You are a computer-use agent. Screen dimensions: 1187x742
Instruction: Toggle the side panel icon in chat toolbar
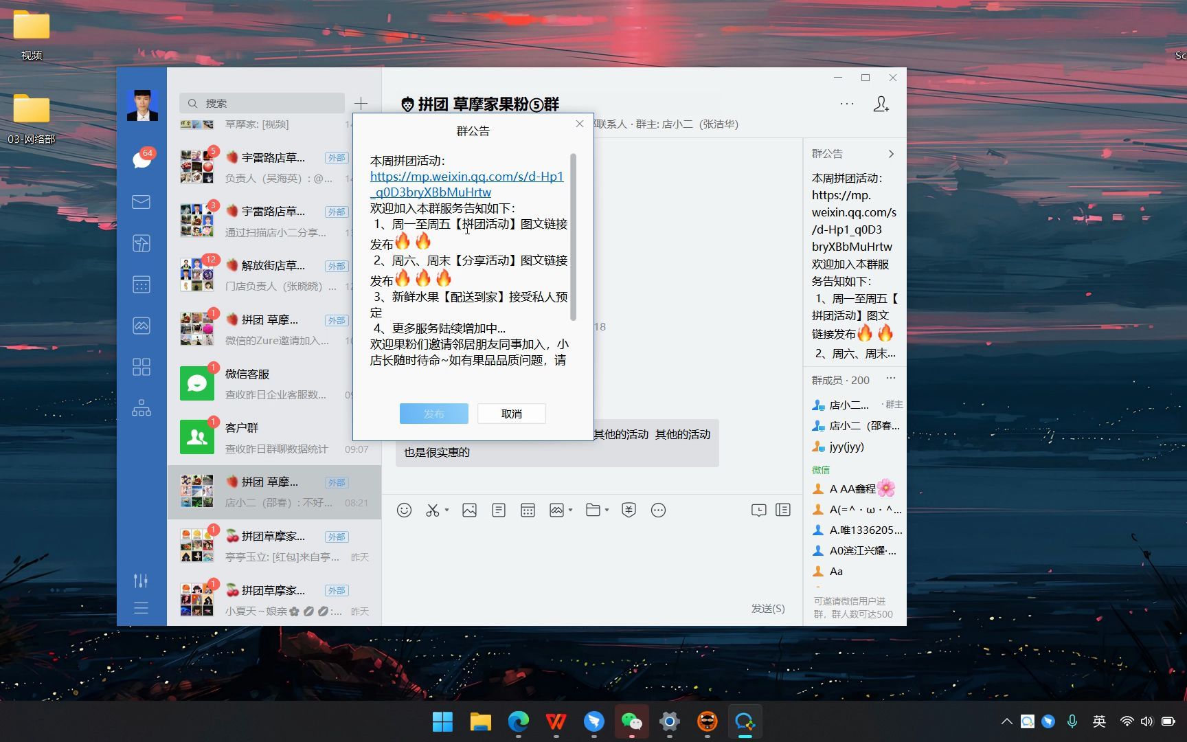(x=783, y=510)
